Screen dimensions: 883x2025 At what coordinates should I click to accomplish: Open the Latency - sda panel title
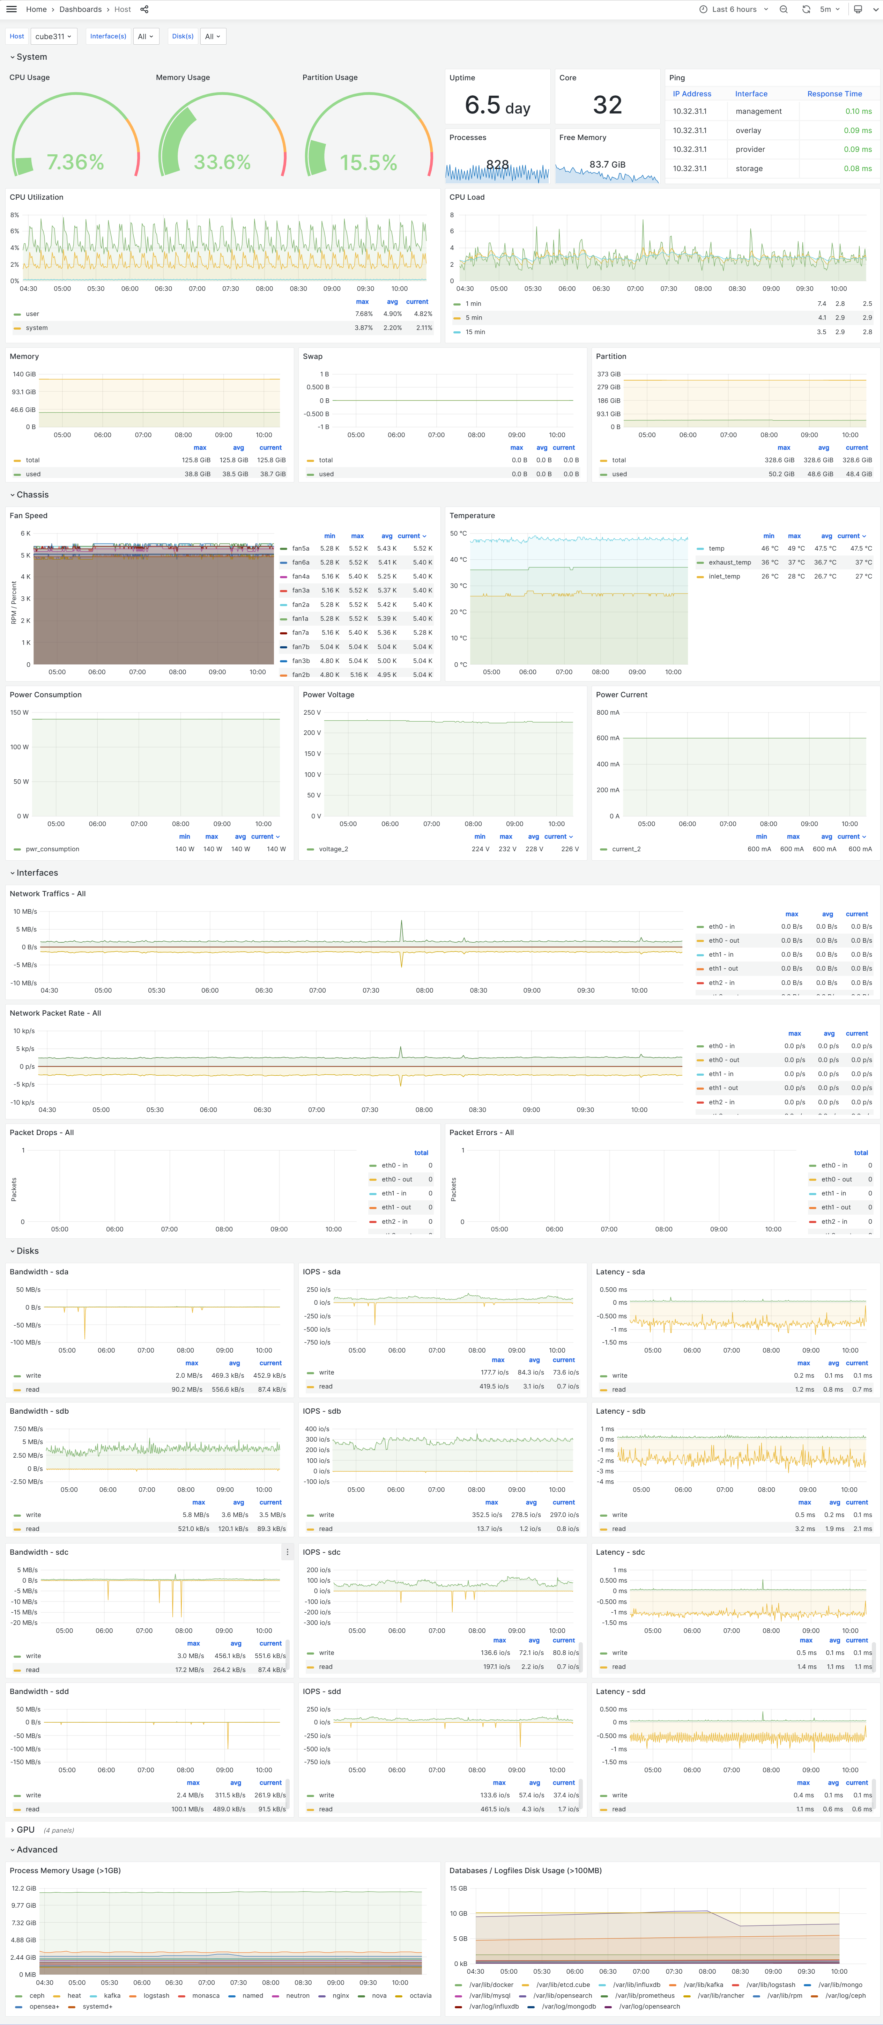click(621, 1272)
